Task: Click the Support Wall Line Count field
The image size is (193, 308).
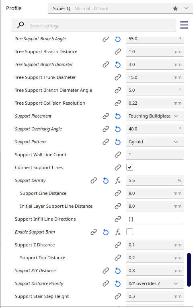Action: coord(155,155)
